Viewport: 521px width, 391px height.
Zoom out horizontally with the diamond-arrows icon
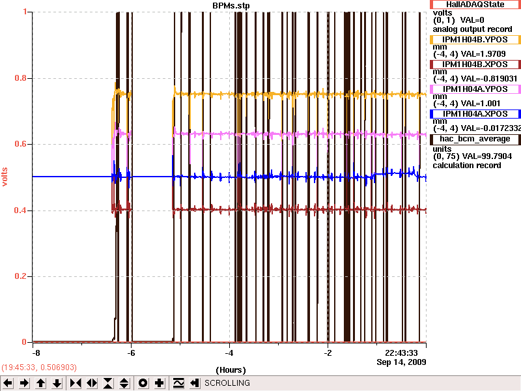[92, 383]
